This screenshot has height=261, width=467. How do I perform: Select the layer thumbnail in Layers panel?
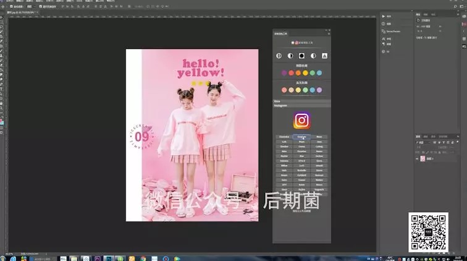[423, 158]
